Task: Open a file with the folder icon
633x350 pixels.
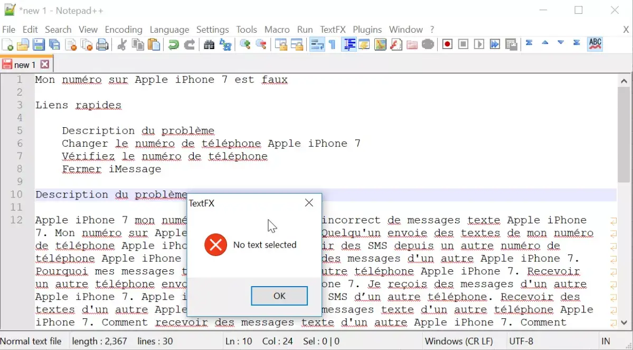Action: (x=23, y=44)
